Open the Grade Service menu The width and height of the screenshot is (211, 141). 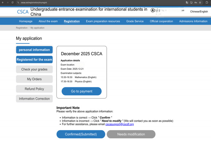(x=135, y=21)
